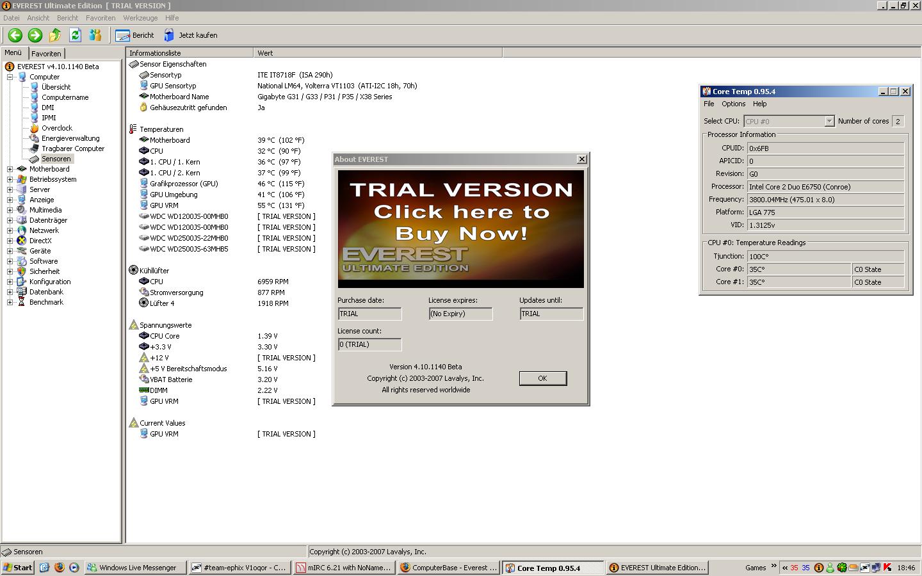Click the Informationsliste column header
This screenshot has width=922, height=576.
(x=190, y=53)
